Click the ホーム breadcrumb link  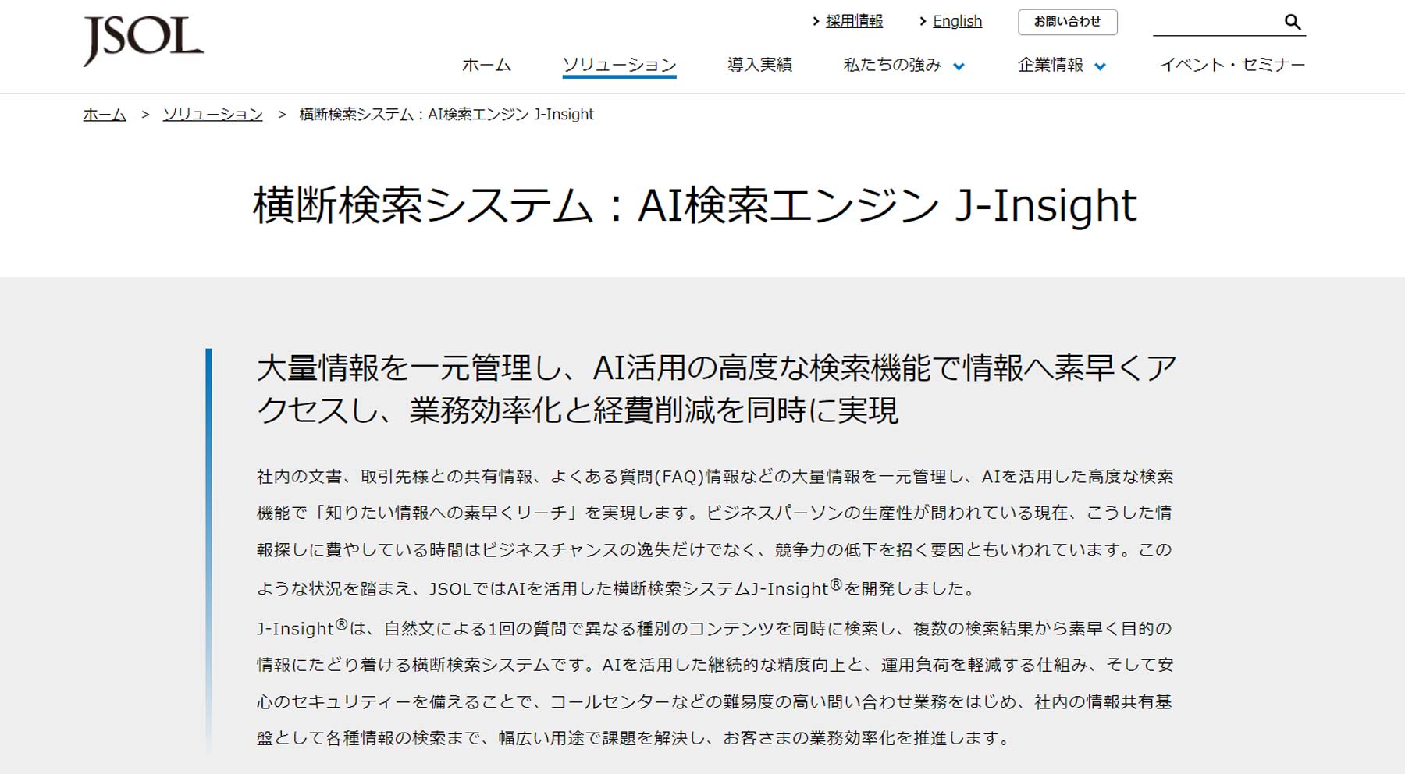point(105,114)
